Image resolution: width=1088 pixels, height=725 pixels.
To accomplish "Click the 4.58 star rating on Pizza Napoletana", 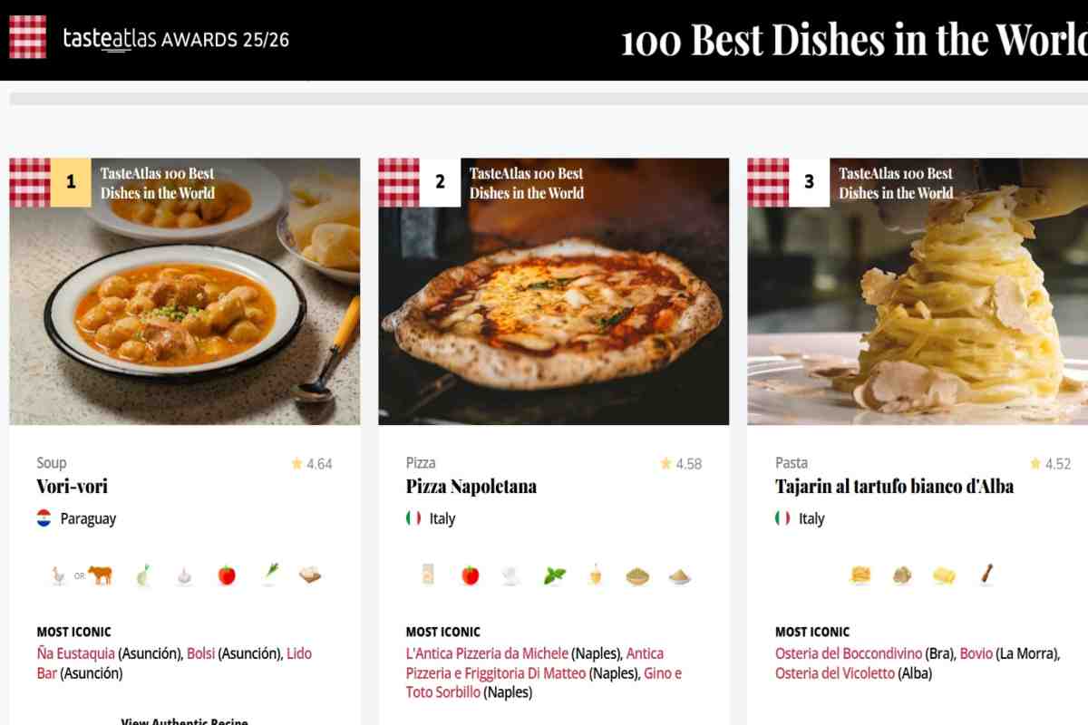I will 681,464.
